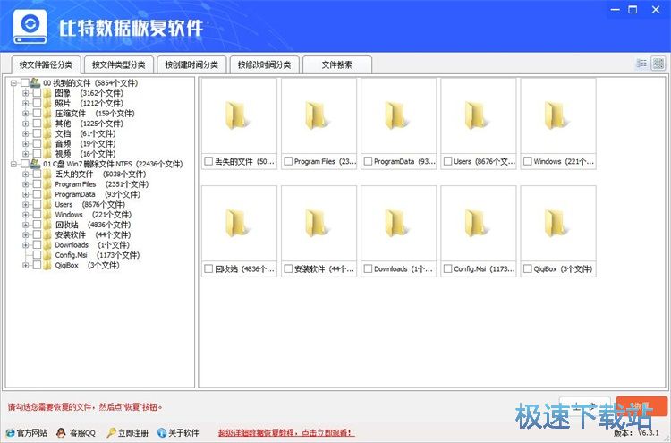Image resolution: width=671 pixels, height=443 pixels.
Task: Open the 官方网站 link
Action: pos(32,433)
